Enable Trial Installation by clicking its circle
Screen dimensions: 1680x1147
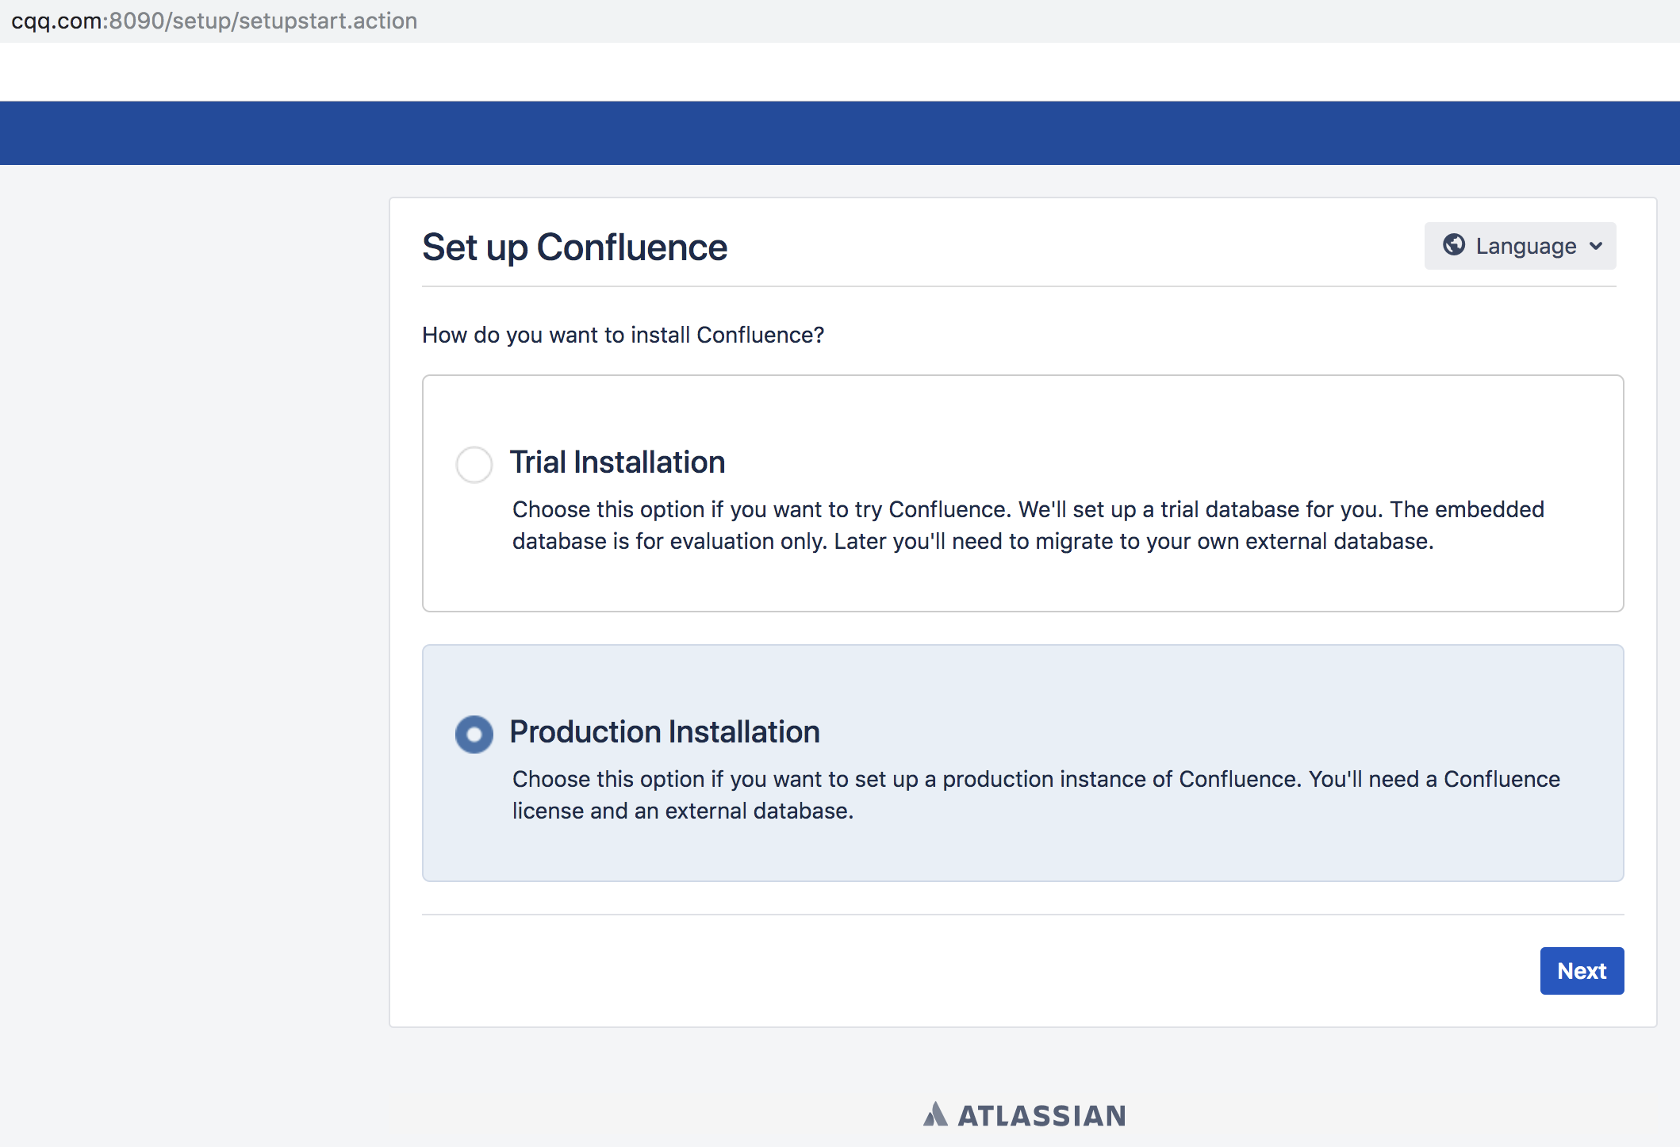(474, 465)
